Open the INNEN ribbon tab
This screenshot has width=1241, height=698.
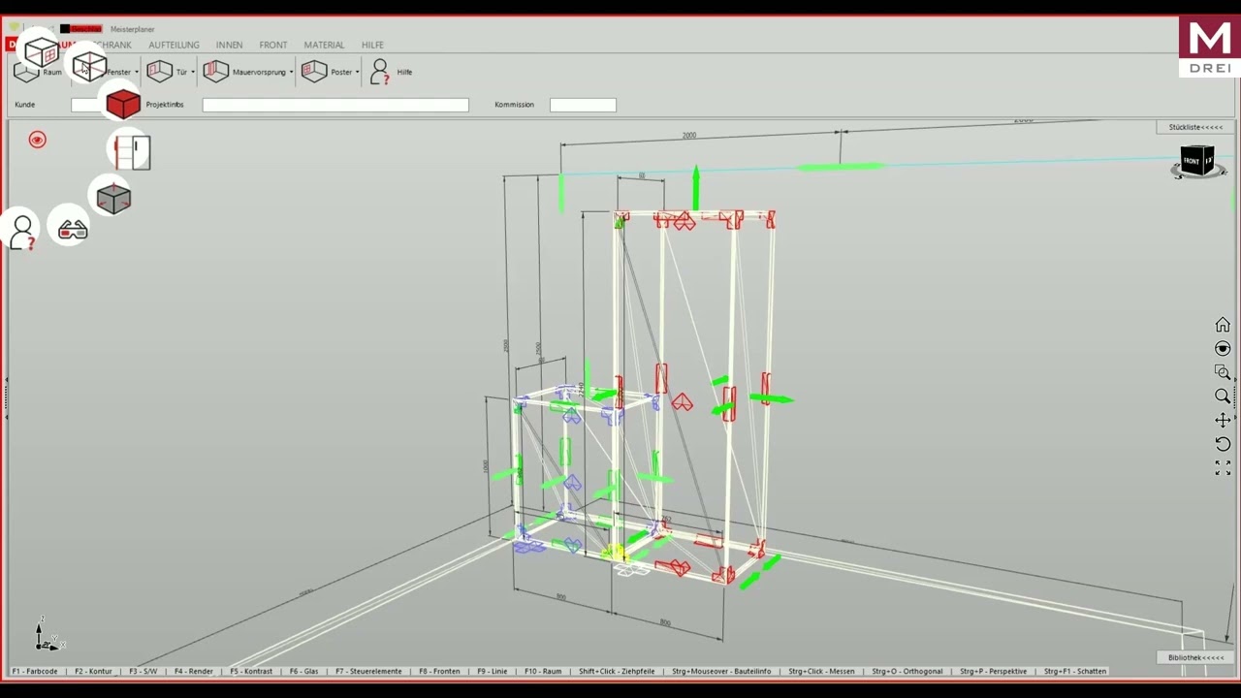229,45
